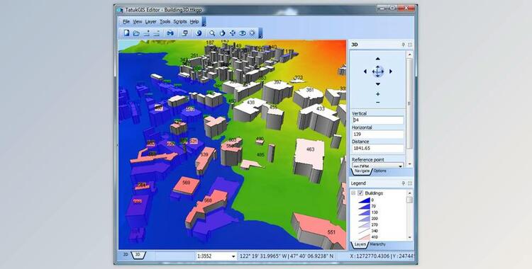
Task: Select the magnifier zoom tool
Action: tap(212, 33)
